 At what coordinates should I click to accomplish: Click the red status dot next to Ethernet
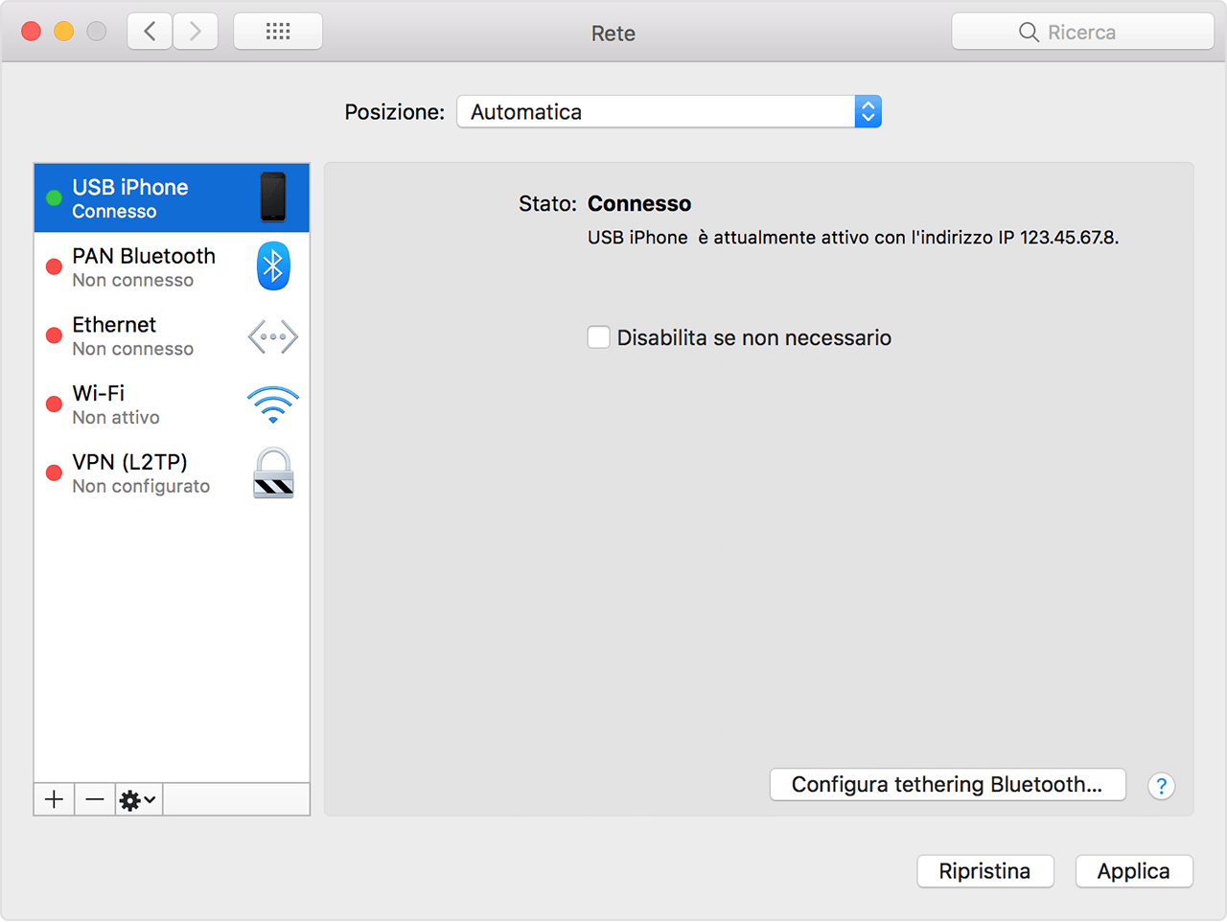point(54,336)
